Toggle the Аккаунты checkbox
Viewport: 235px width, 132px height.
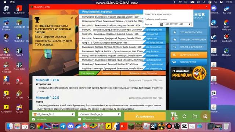[x=34, y=119]
